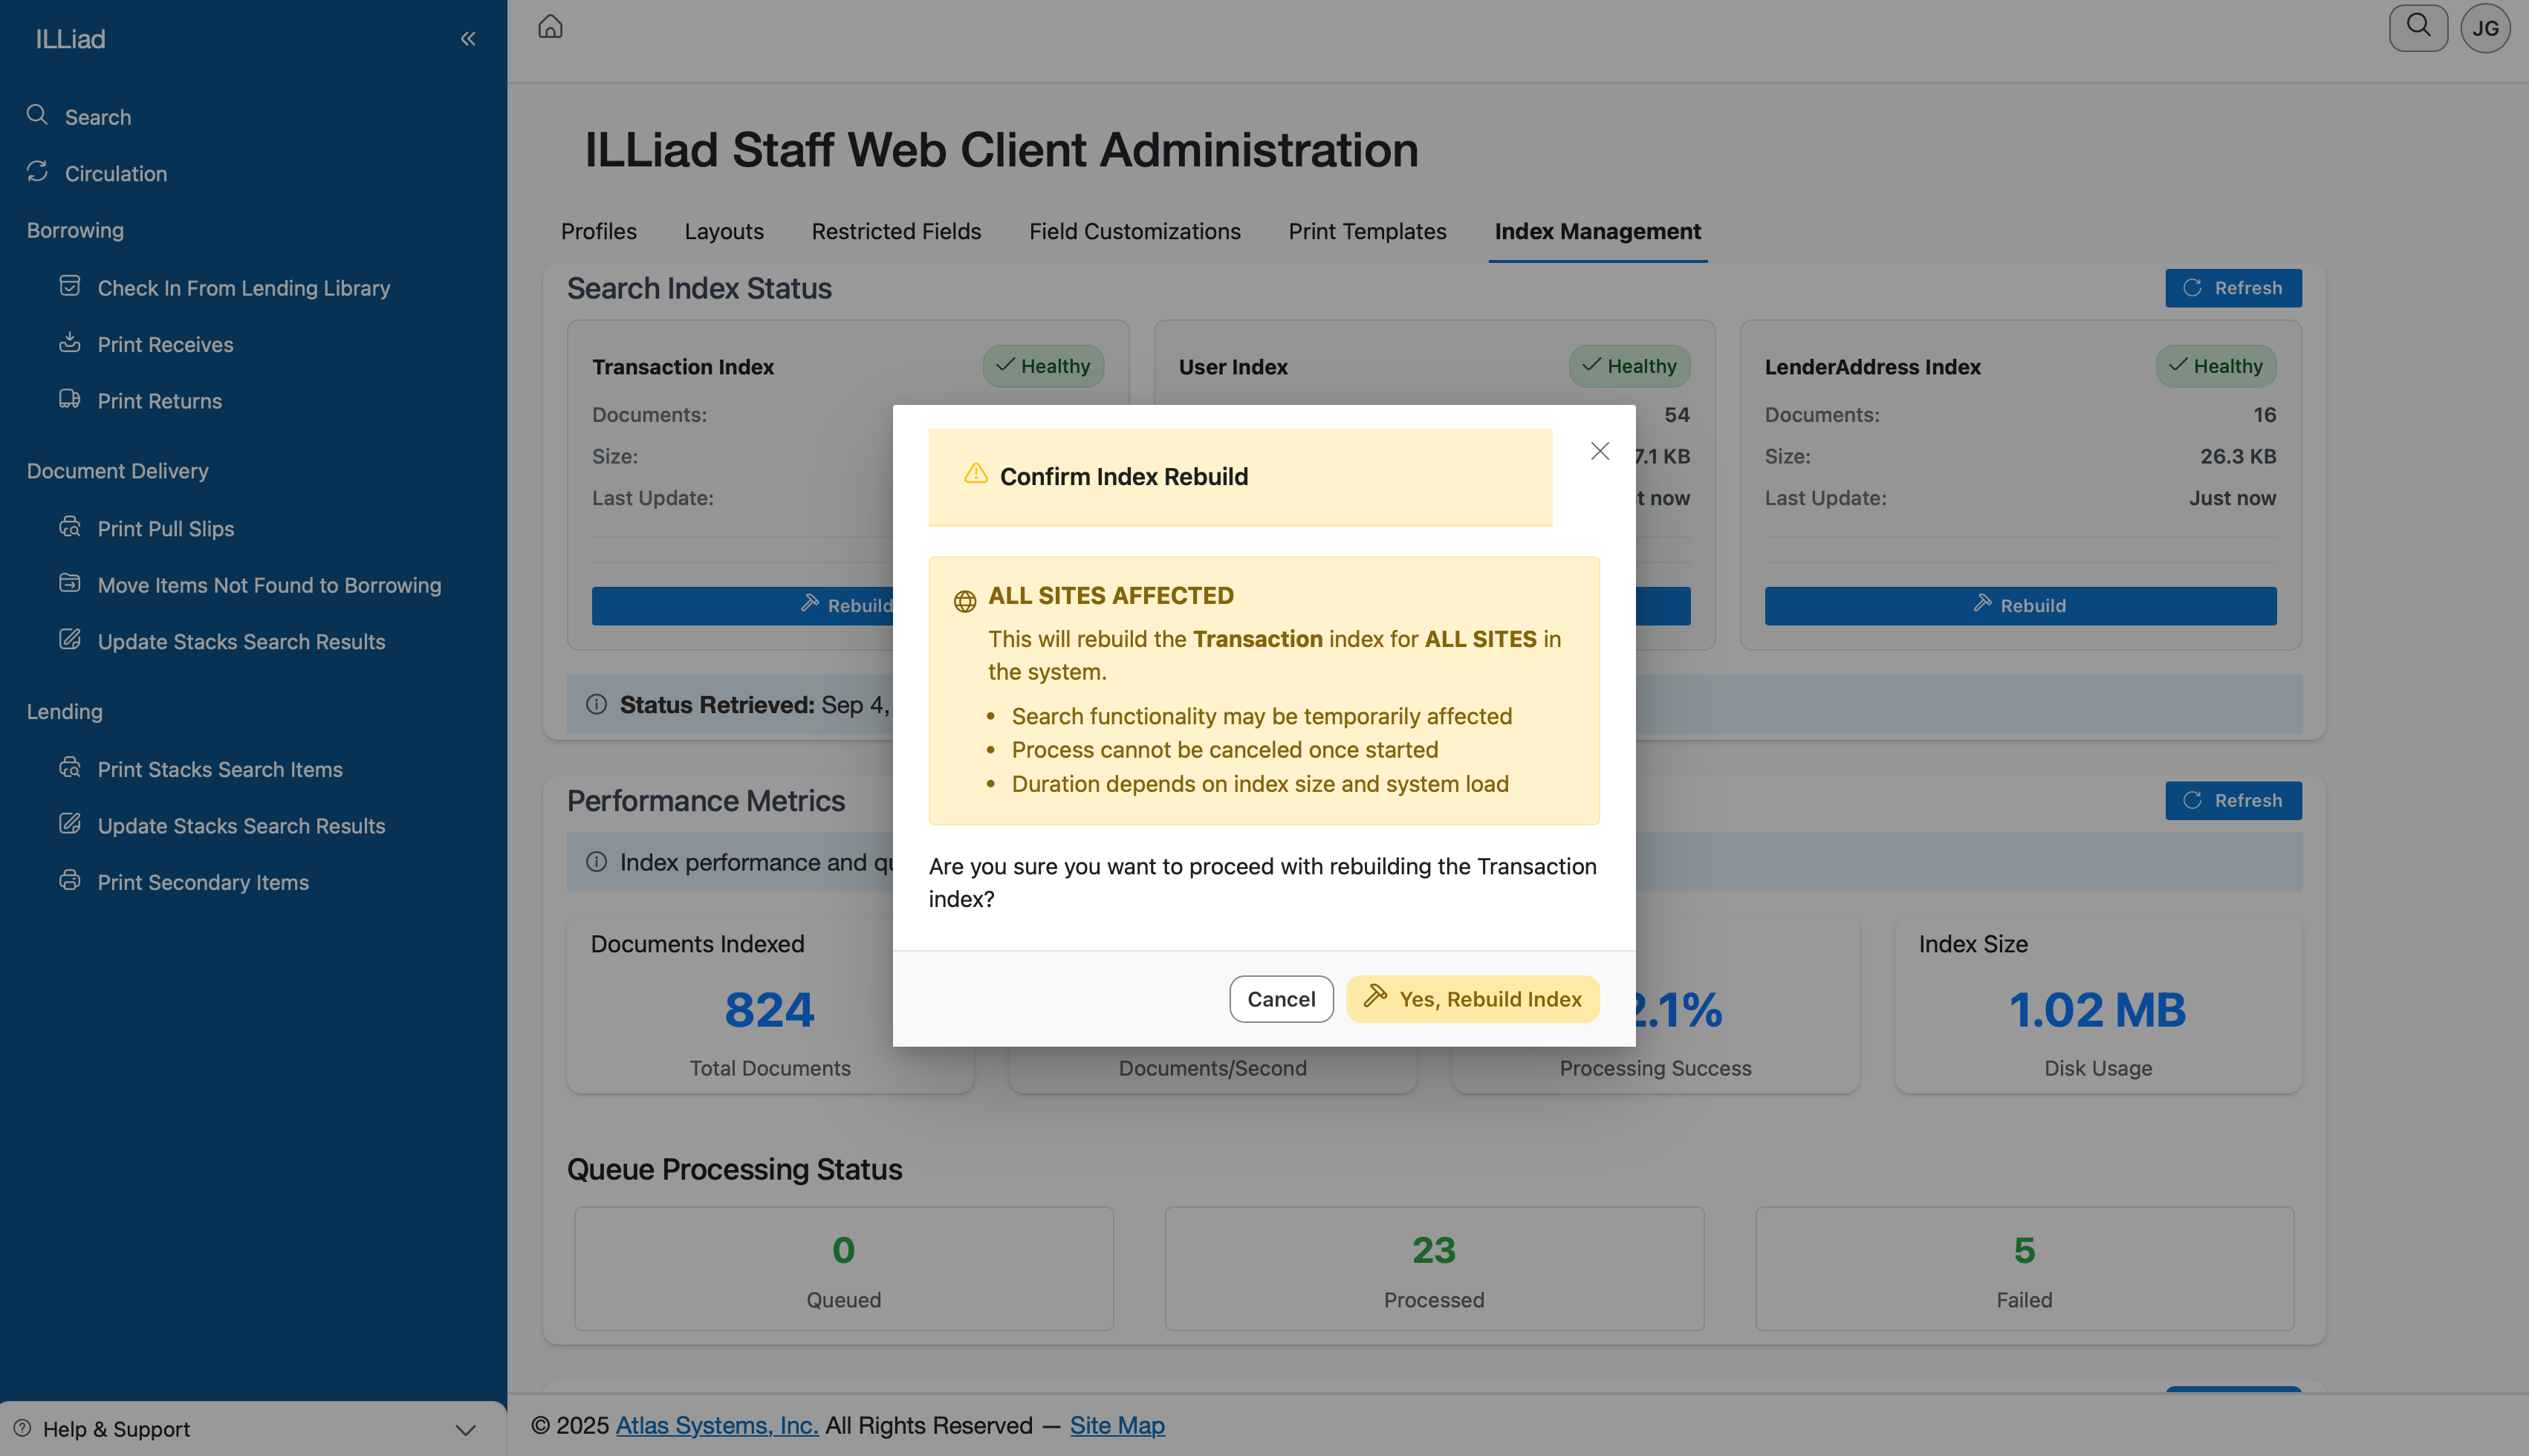The image size is (2529, 1456).
Task: Open Circulation in the sidebar
Action: point(115,173)
